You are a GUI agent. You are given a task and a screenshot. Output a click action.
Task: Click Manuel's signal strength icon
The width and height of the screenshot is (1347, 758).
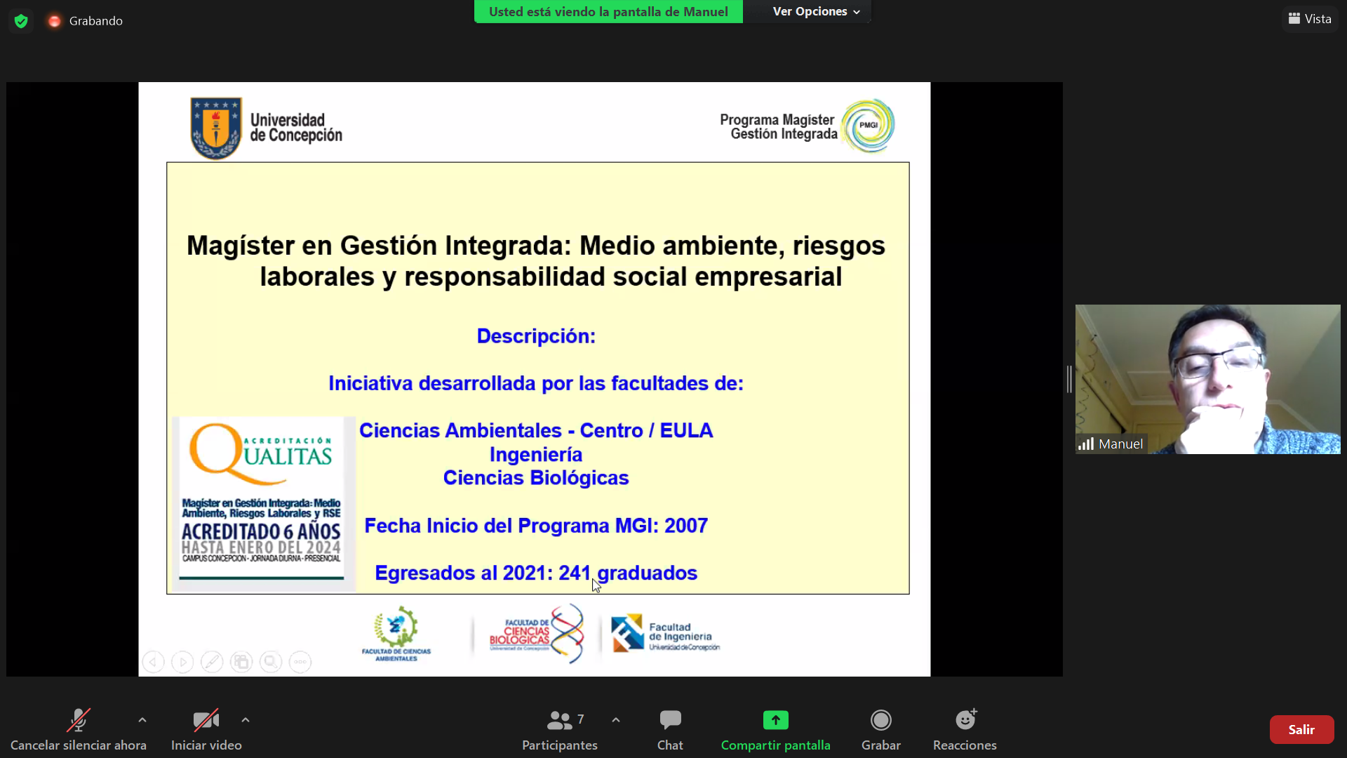click(x=1086, y=444)
